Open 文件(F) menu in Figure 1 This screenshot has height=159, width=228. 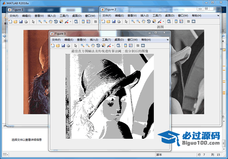14,16
